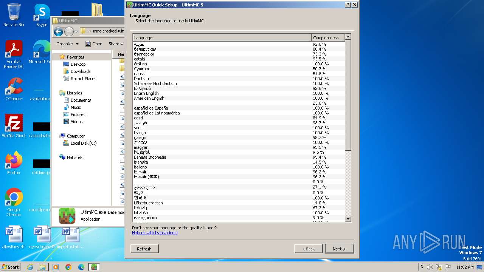Select Pictures in the Explorer sidebar
The height and width of the screenshot is (272, 484).
74,114
